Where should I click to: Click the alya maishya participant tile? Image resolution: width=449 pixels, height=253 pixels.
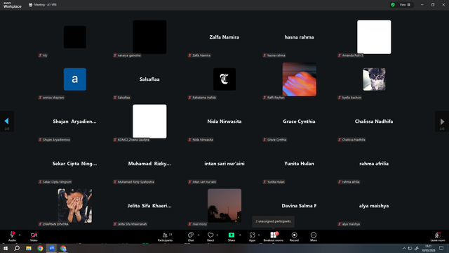(374, 206)
